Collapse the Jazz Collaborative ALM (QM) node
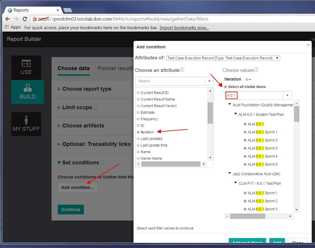This screenshot has width=315, height=248. pyautogui.click(x=229, y=173)
